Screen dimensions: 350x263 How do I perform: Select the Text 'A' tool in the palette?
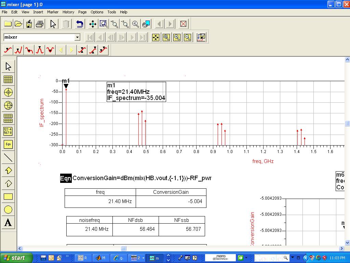8,223
